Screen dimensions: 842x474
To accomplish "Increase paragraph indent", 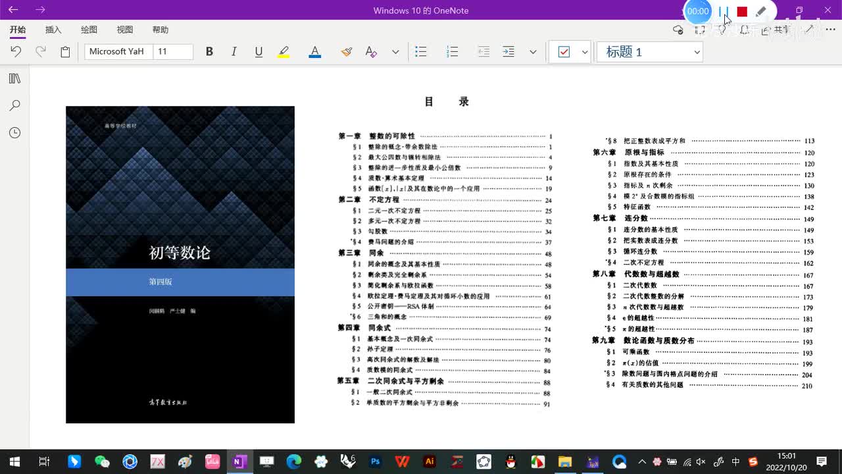I will pos(508,51).
